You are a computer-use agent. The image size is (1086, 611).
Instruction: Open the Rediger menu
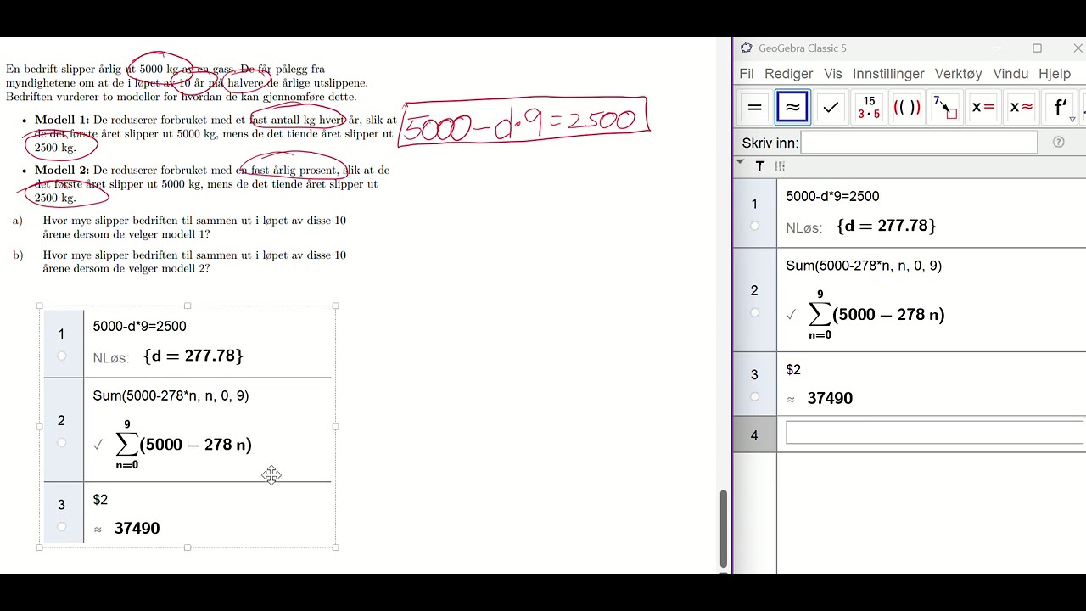coord(788,74)
